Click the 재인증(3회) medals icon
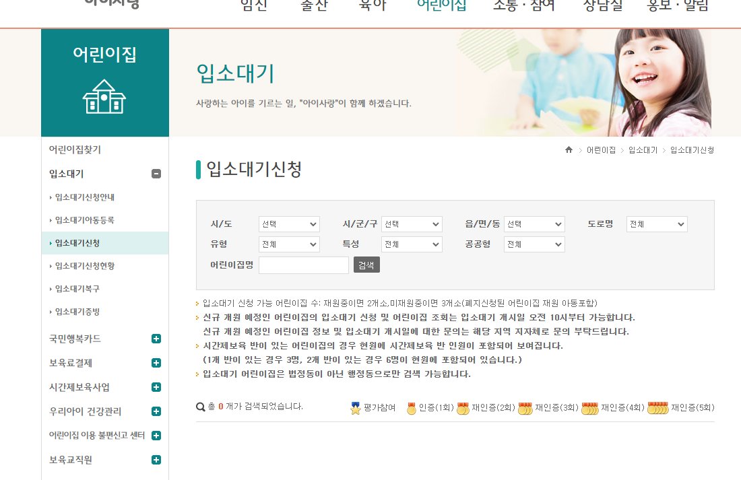Screen dimensions: 741x480 [525, 408]
